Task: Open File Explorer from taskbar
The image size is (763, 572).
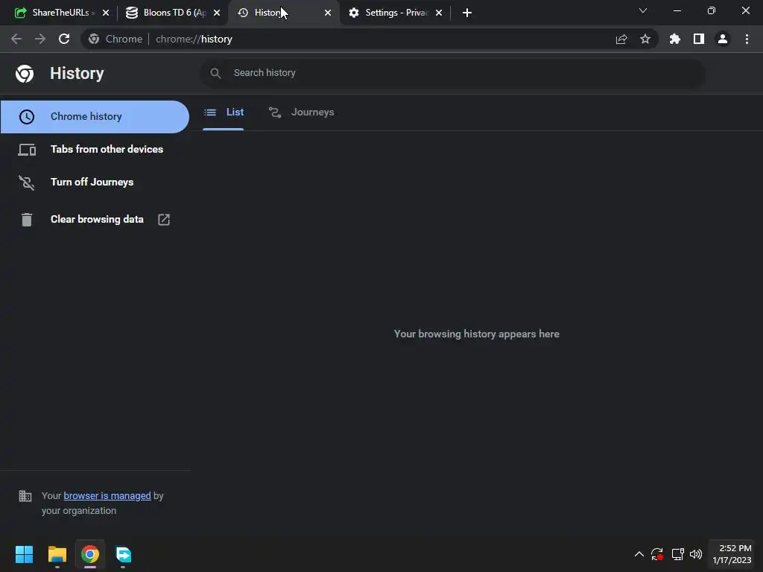Action: pos(57,554)
